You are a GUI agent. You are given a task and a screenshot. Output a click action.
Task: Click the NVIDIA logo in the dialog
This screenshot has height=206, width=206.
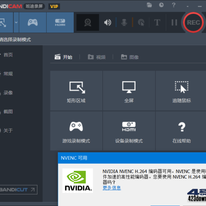point(78,181)
